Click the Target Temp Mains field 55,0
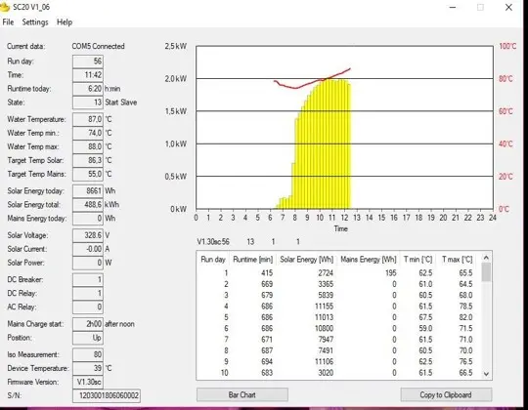 tap(88, 174)
